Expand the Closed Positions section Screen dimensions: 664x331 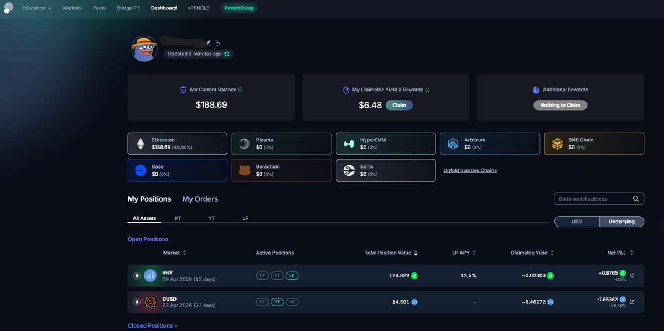pyautogui.click(x=153, y=325)
